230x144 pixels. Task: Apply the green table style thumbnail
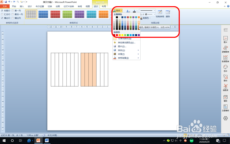[x=67, y=14]
